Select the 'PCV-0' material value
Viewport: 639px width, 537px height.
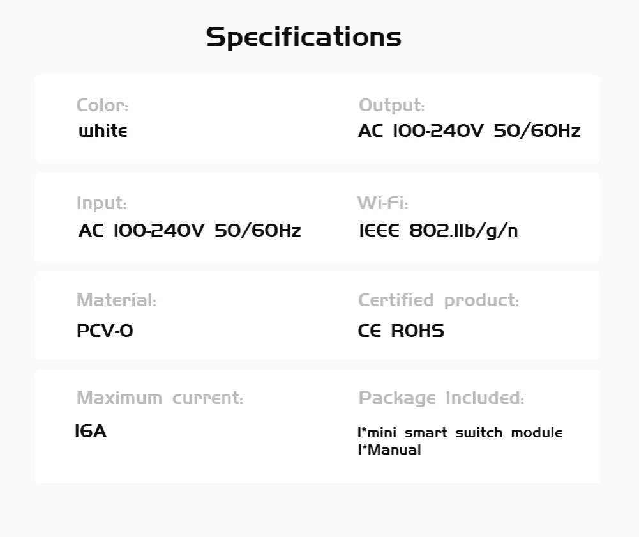click(x=105, y=331)
